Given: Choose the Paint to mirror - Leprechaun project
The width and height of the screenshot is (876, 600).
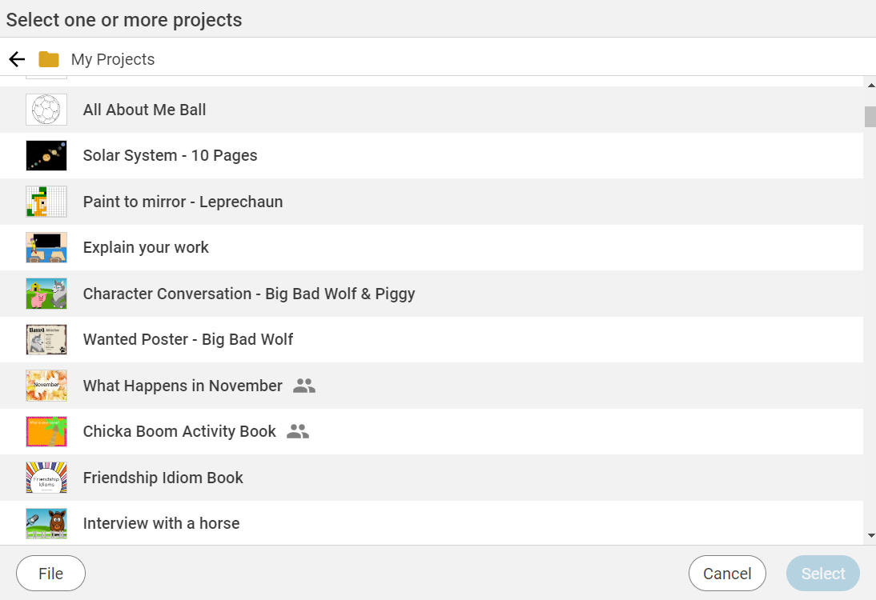Looking at the screenshot, I should coord(183,202).
